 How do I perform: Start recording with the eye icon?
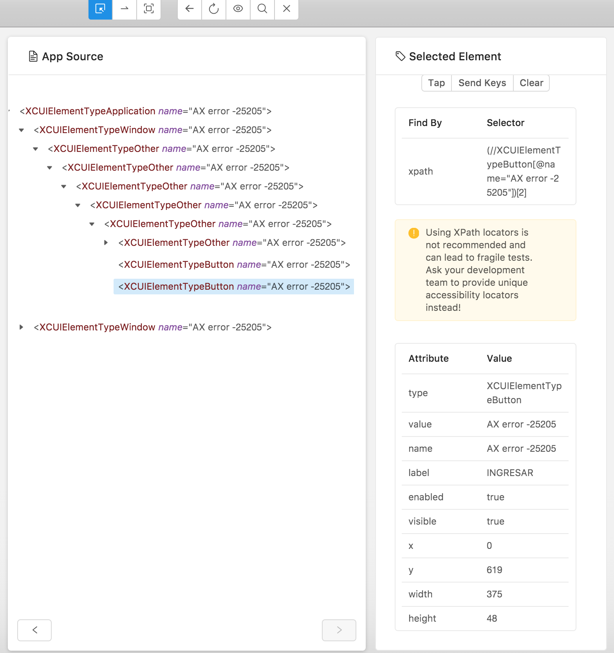(x=238, y=9)
